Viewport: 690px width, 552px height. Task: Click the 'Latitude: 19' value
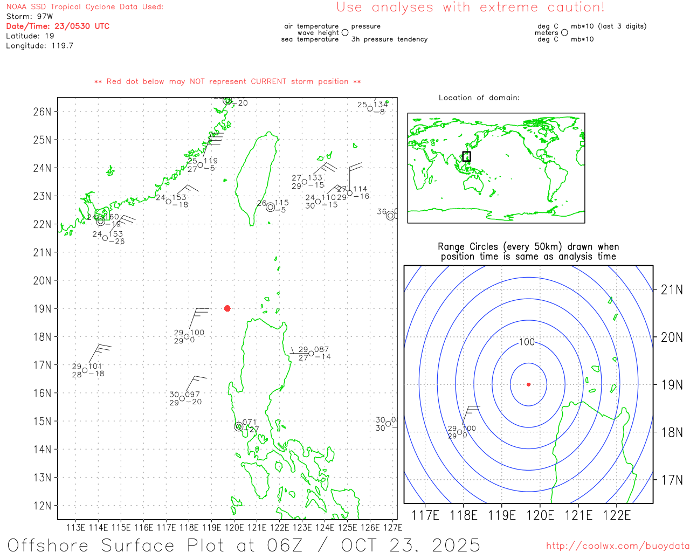[x=30, y=36]
